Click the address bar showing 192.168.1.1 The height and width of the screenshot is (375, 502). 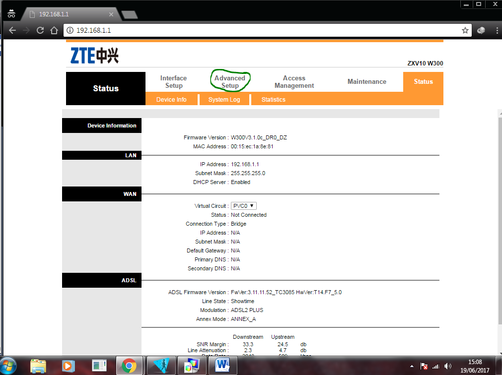(267, 30)
